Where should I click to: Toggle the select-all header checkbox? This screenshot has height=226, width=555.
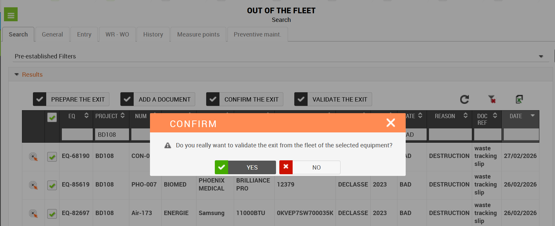(x=52, y=117)
